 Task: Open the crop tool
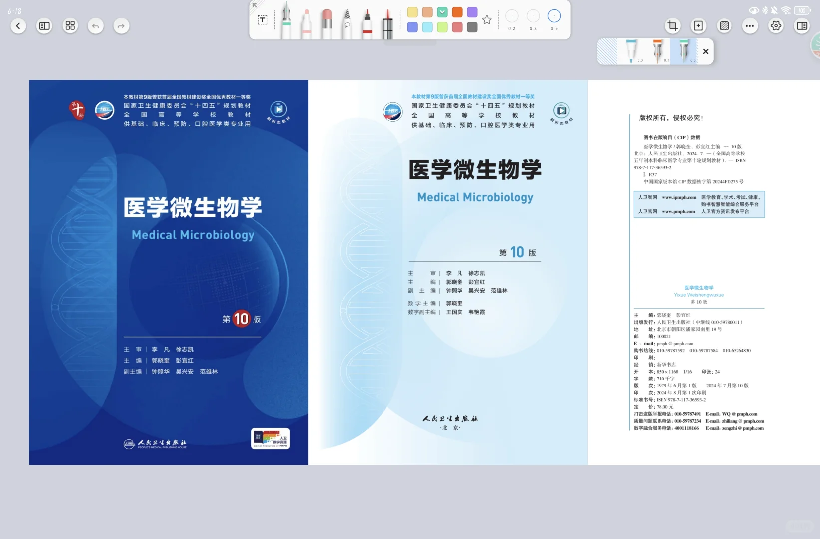point(672,26)
